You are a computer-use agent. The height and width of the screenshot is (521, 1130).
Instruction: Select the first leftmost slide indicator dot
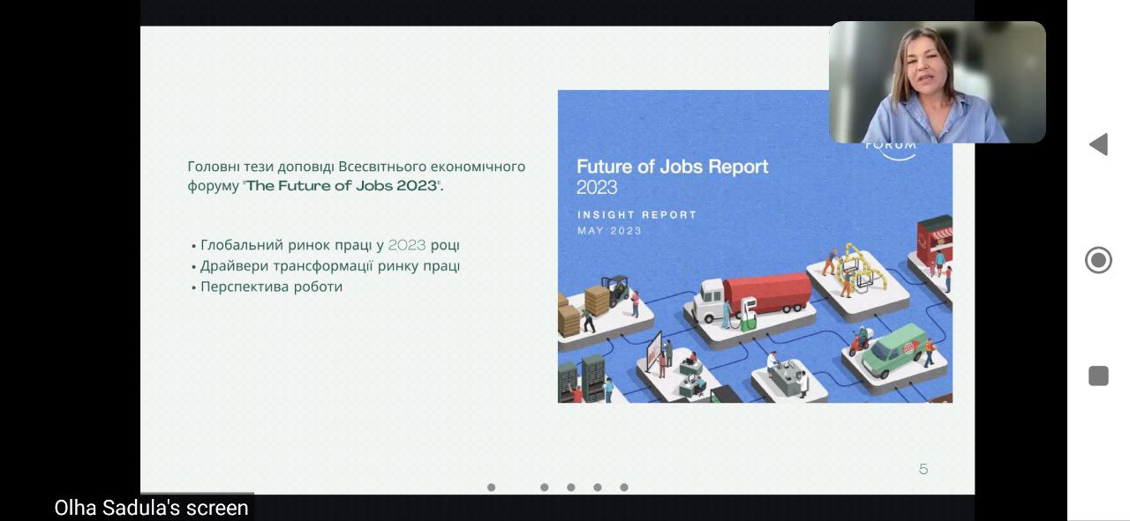tap(492, 488)
